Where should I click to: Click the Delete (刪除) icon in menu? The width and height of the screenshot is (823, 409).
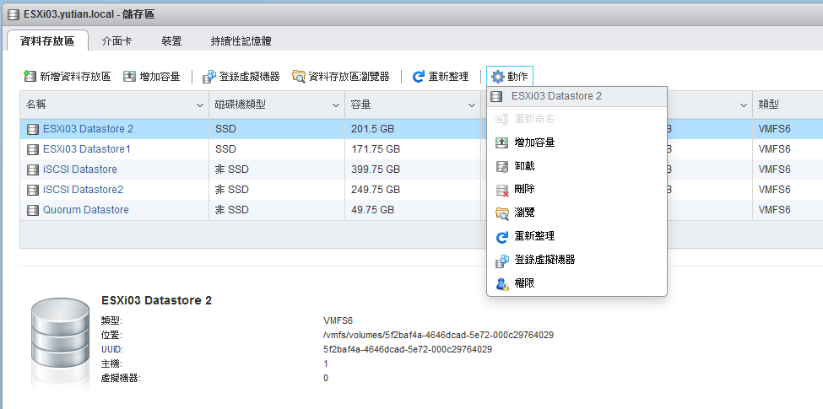pos(502,190)
